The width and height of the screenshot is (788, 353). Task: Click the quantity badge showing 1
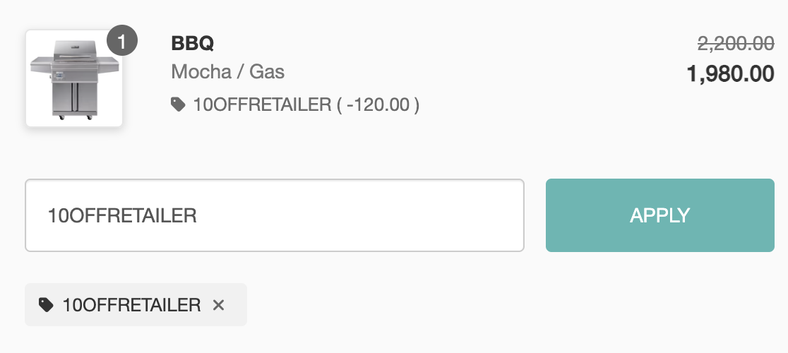[x=121, y=42]
